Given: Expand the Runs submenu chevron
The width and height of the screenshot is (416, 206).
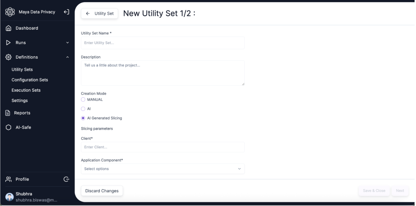Looking at the screenshot, I should pos(68,43).
